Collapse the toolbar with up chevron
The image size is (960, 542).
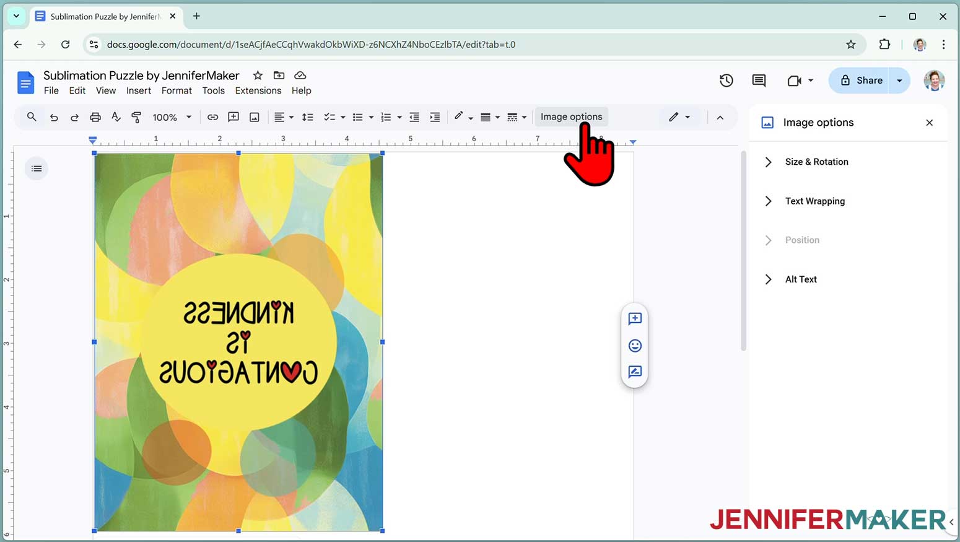pyautogui.click(x=720, y=117)
